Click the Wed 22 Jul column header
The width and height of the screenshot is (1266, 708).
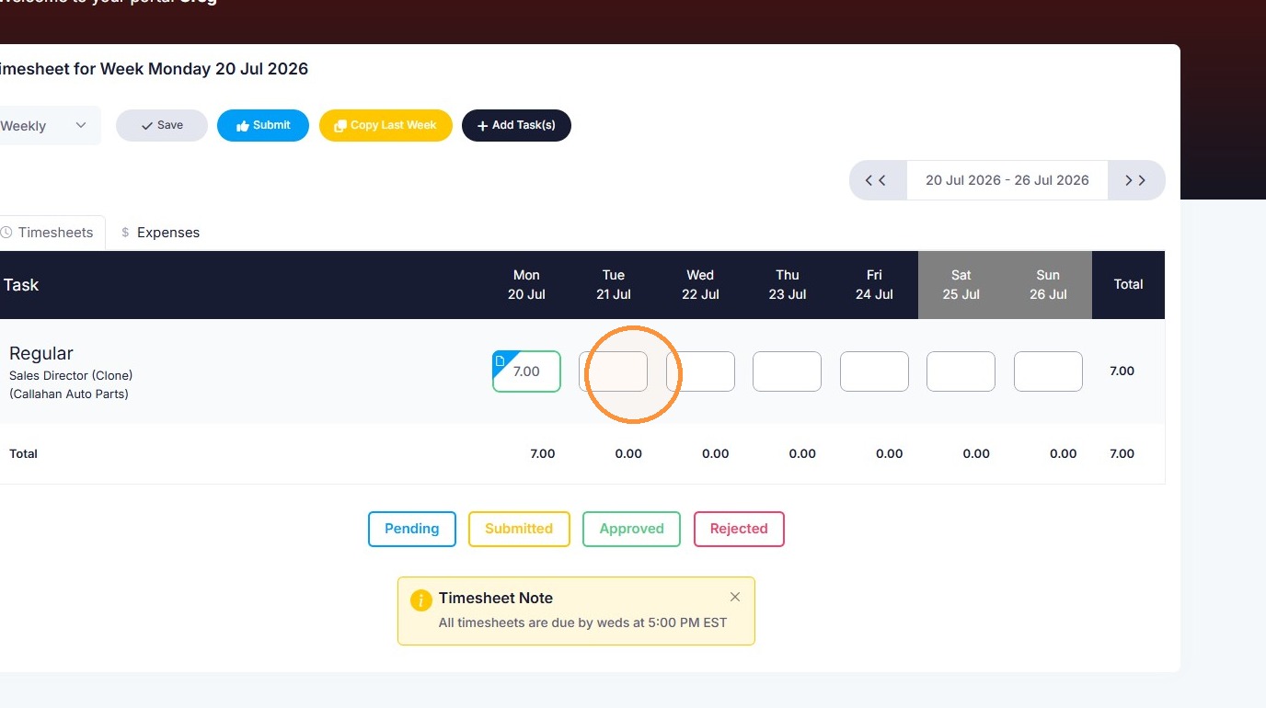[700, 285]
